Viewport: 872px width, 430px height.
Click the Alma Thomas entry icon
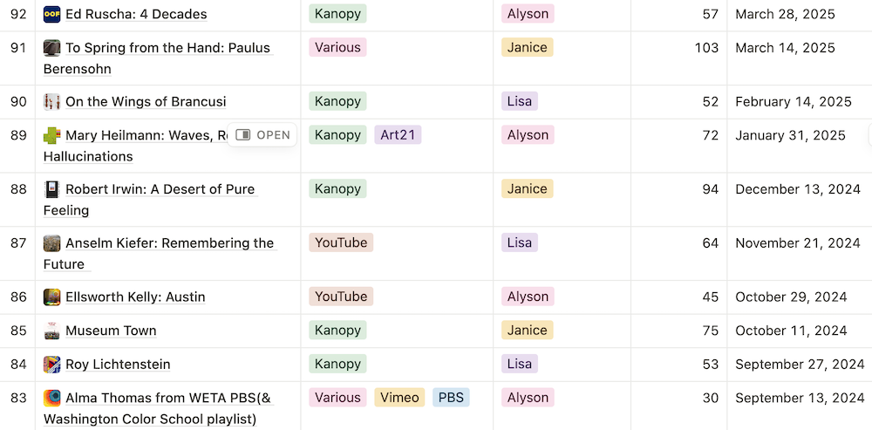point(51,398)
